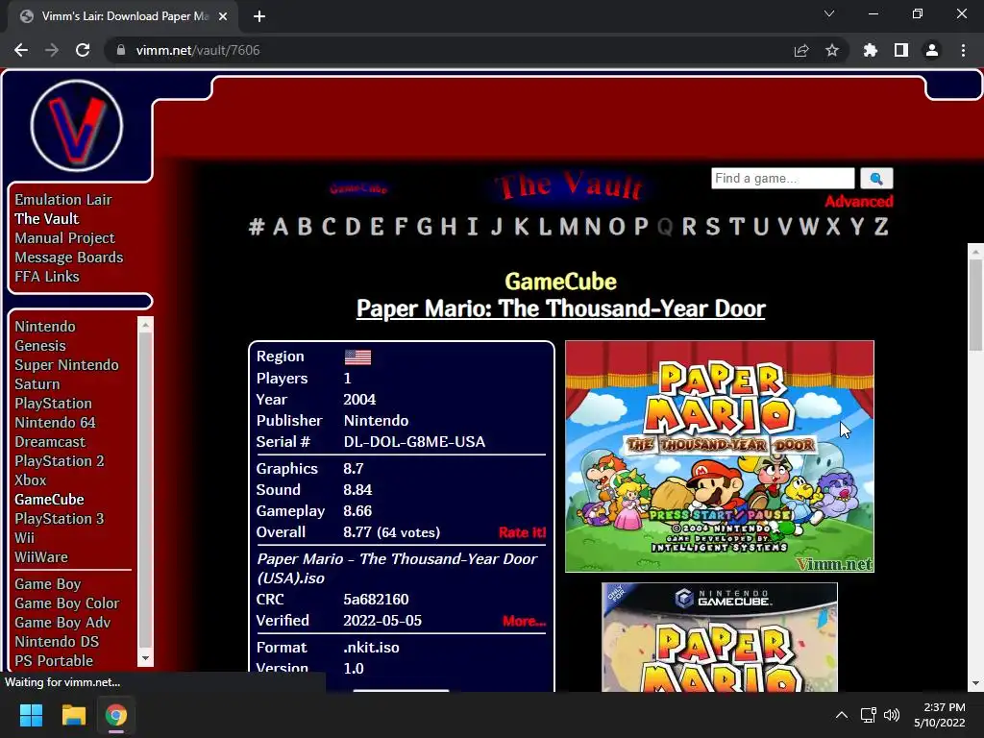Click the Rate it! link

[522, 532]
